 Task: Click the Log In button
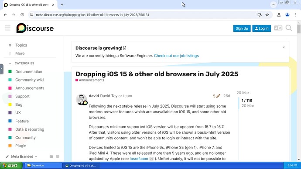pyautogui.click(x=261, y=28)
